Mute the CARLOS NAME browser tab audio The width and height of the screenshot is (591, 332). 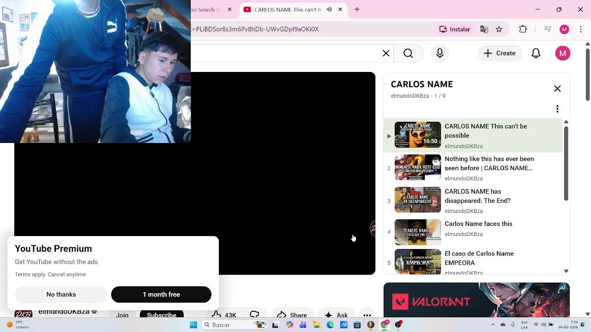tap(329, 9)
